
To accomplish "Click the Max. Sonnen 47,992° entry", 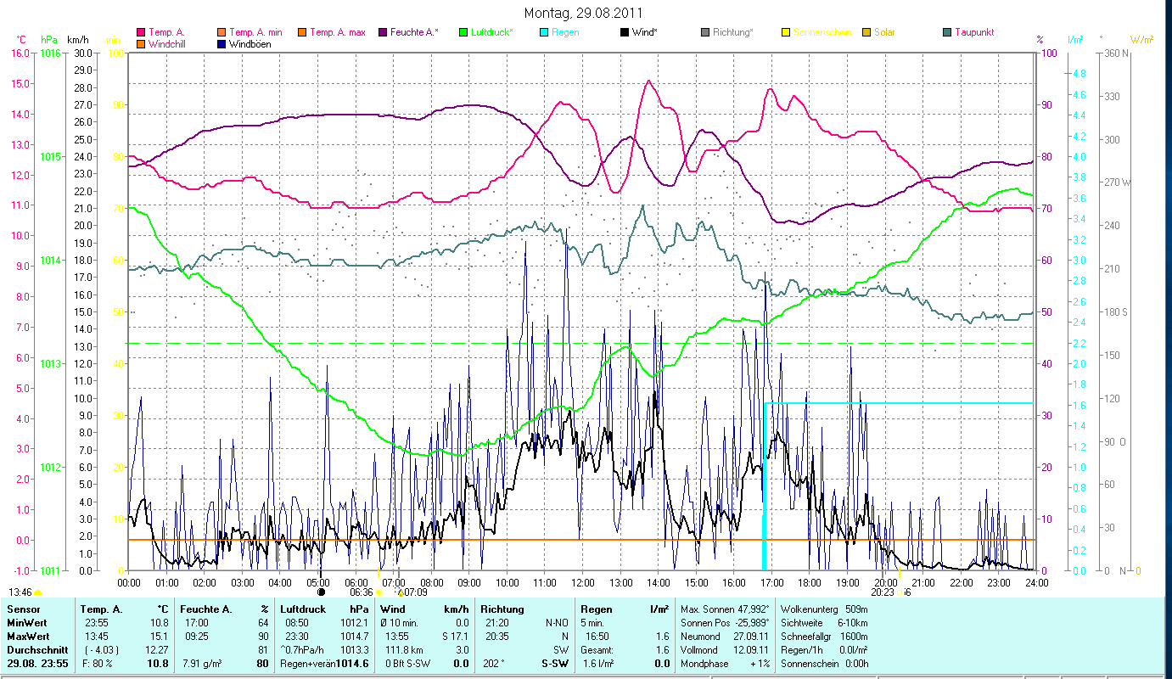I will 725,609.
